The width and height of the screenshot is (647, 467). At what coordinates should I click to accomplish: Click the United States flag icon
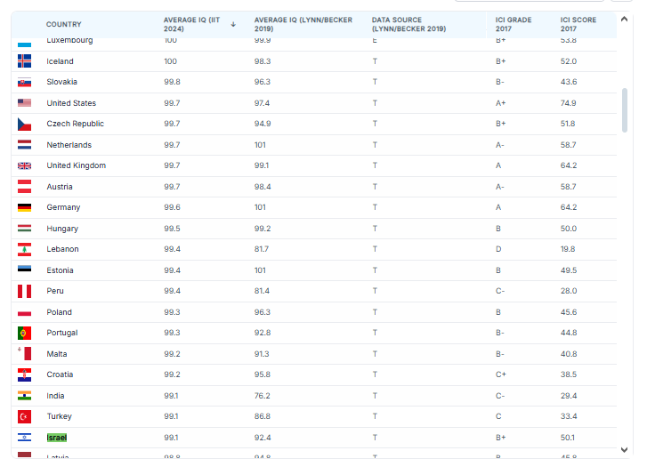coord(24,102)
